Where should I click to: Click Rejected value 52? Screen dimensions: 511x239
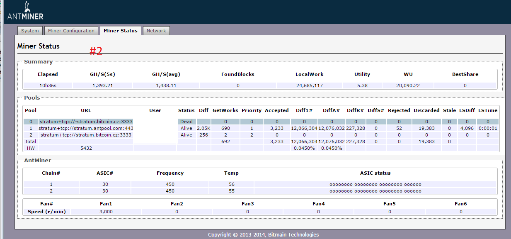(x=399, y=128)
